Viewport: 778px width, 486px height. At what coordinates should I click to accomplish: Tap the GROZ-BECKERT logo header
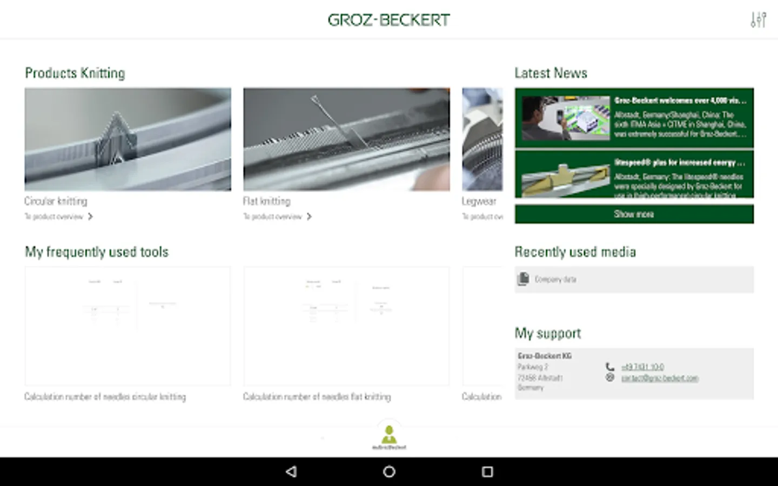tap(388, 20)
